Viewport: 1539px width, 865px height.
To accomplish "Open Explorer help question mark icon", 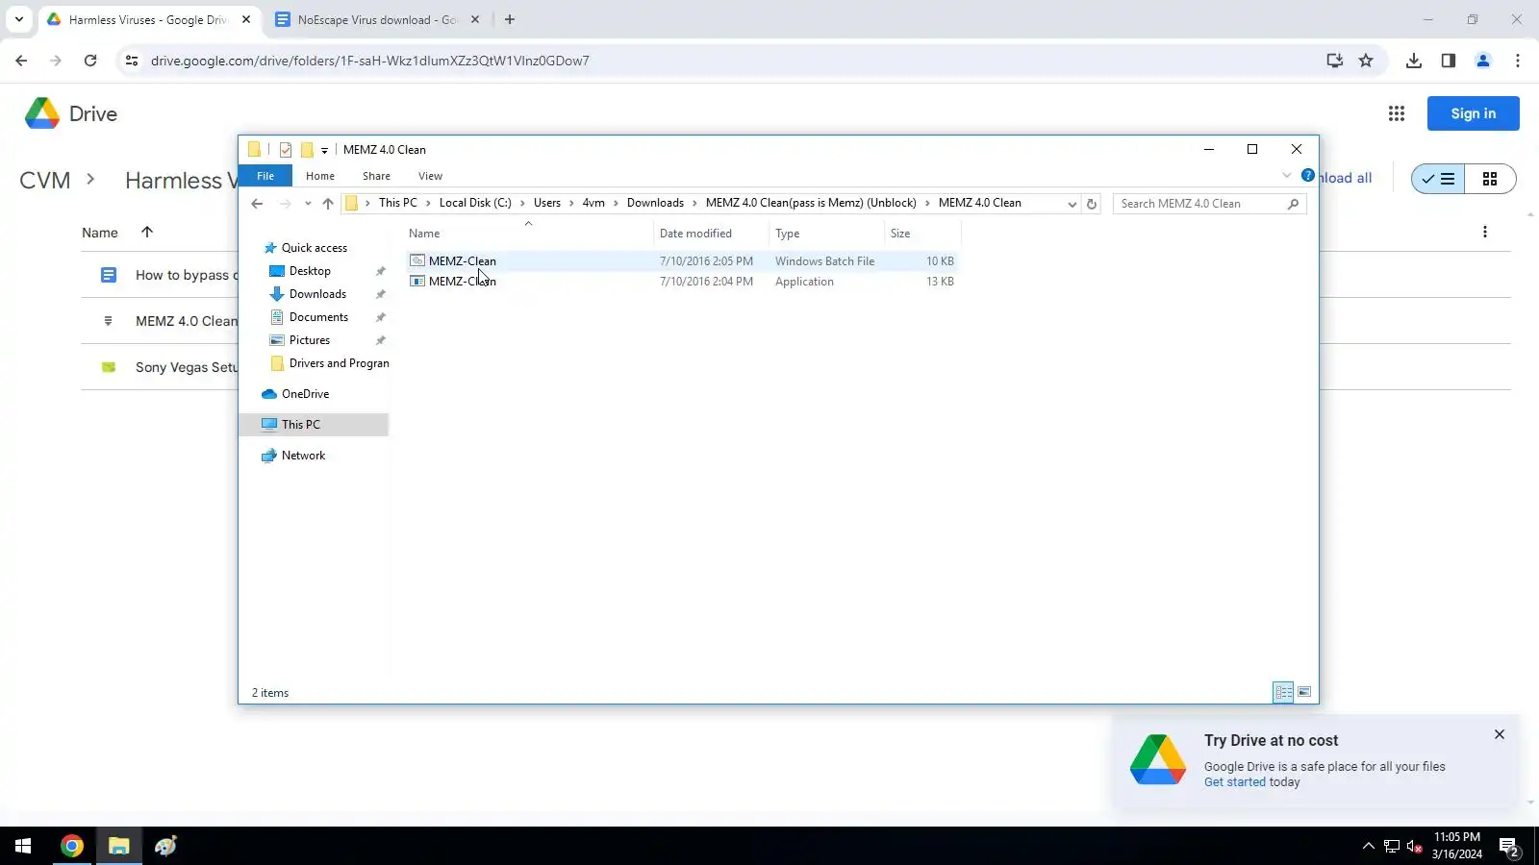I will pos(1308,176).
